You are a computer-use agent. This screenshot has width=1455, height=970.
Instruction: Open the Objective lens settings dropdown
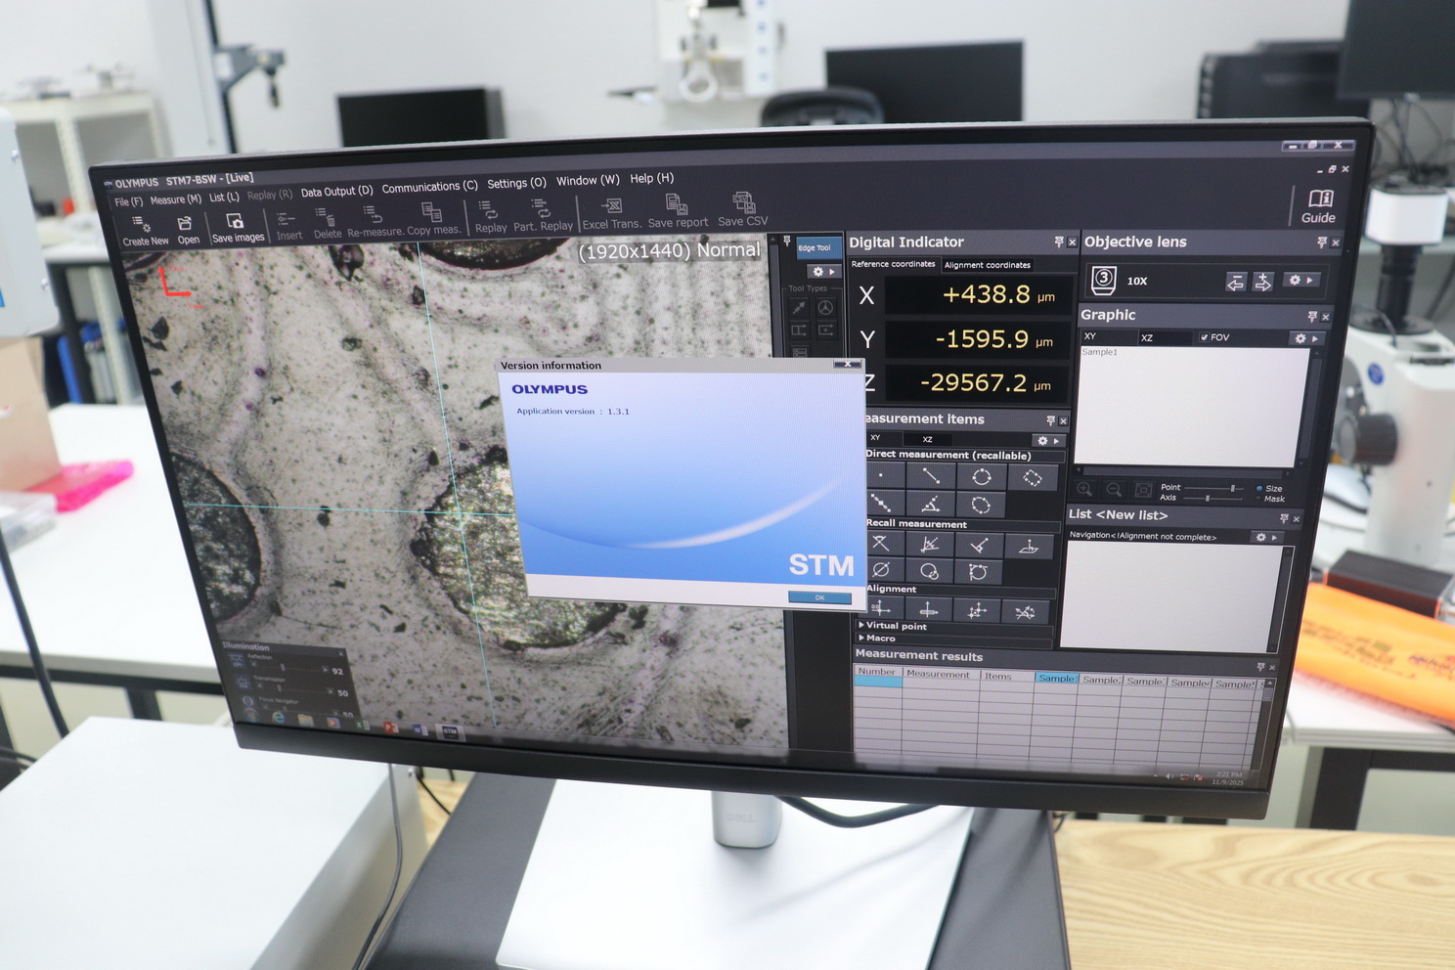(x=1301, y=281)
